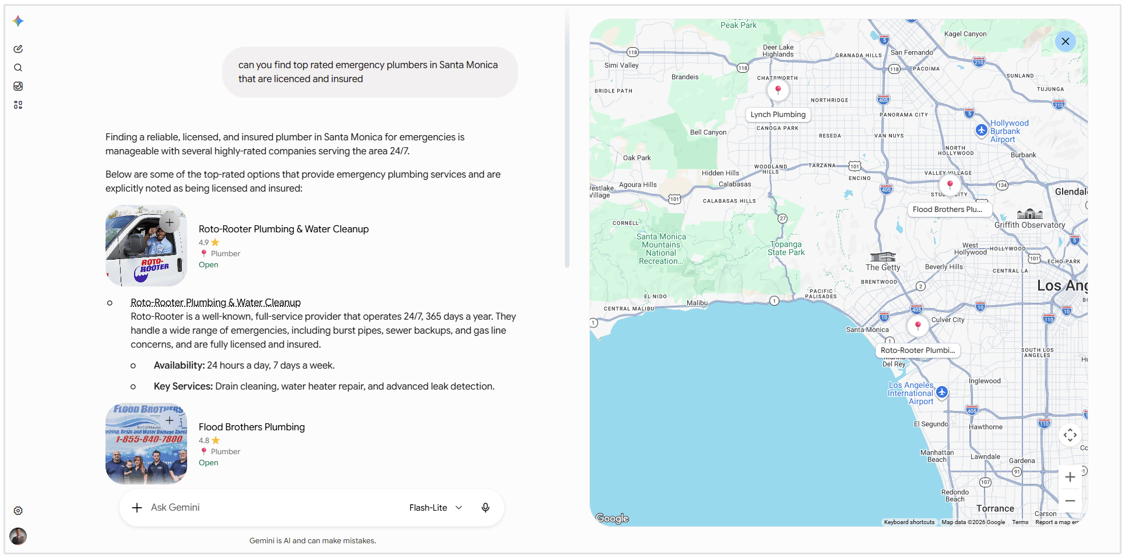Screen dimensions: 1125x559
Task: Open the Roto-Rooter van thumbnail
Action: (146, 246)
